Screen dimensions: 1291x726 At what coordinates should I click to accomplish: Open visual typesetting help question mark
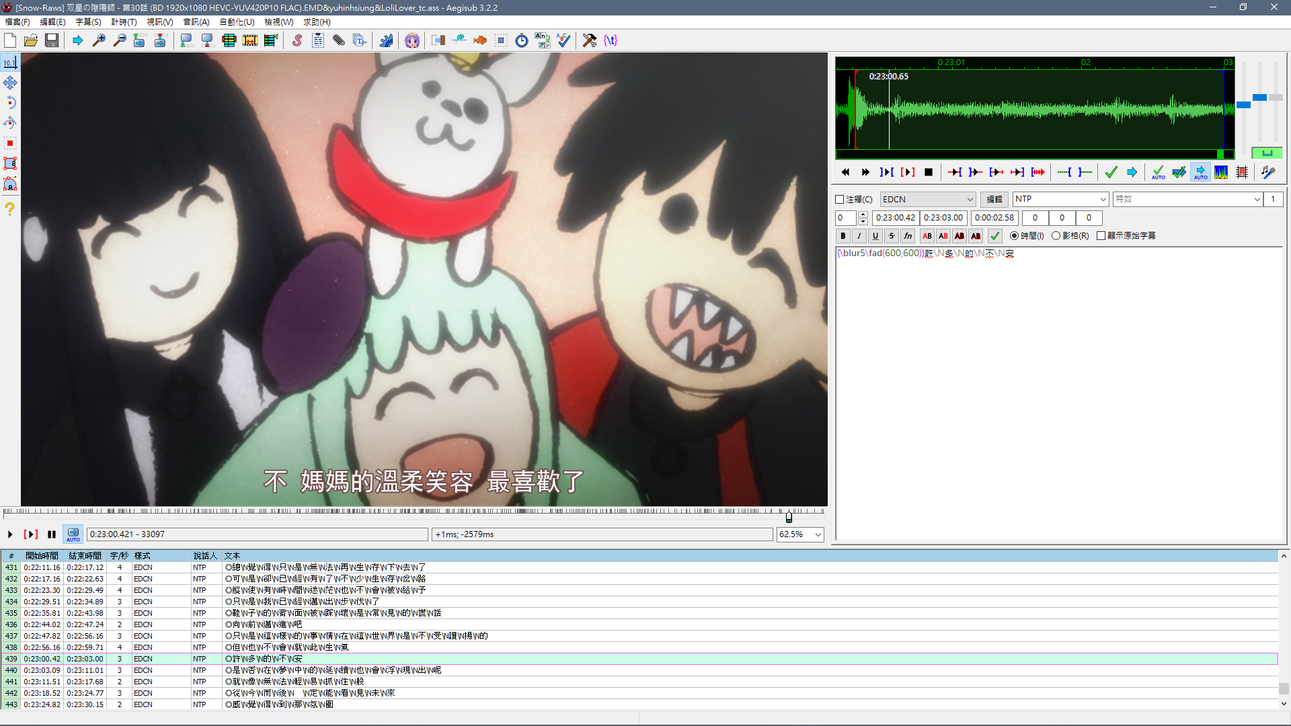pyautogui.click(x=10, y=209)
